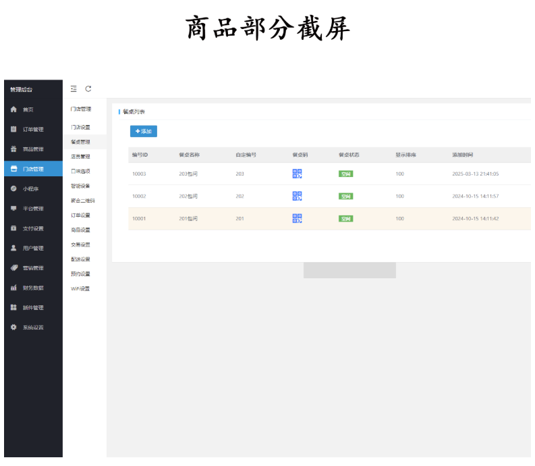
Task: Open the 平台管理 sidebar menu
Action: [34, 209]
